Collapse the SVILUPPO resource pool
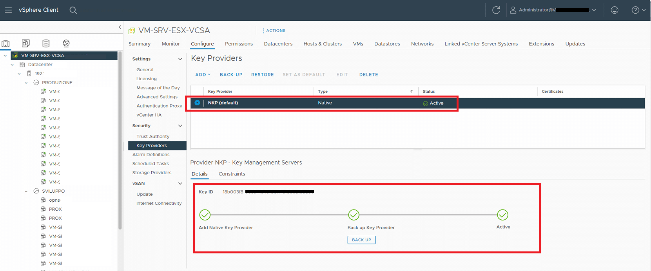Image resolution: width=651 pixels, height=271 pixels. 26,191
